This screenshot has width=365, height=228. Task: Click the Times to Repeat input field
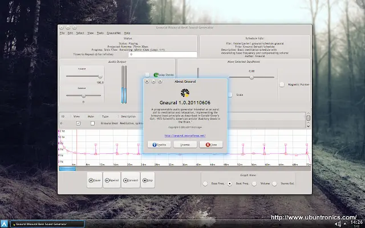(x=163, y=54)
